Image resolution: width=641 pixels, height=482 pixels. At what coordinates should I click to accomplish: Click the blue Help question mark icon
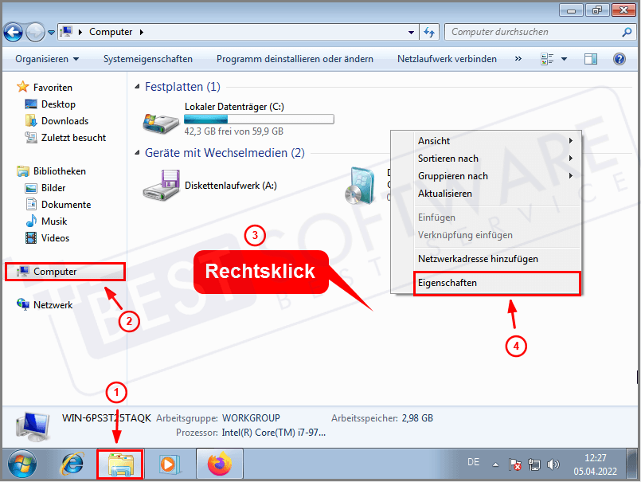tap(620, 58)
